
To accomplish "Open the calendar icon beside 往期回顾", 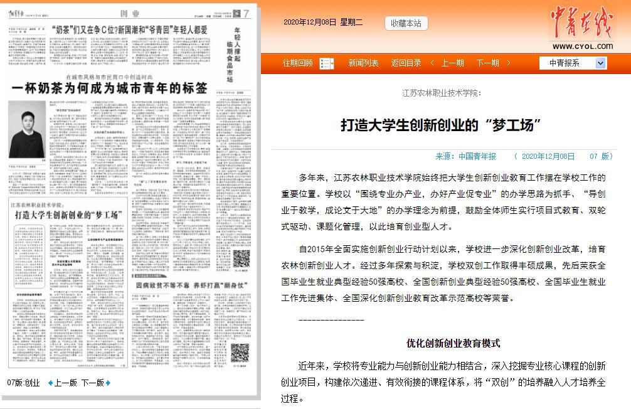I will (327, 63).
